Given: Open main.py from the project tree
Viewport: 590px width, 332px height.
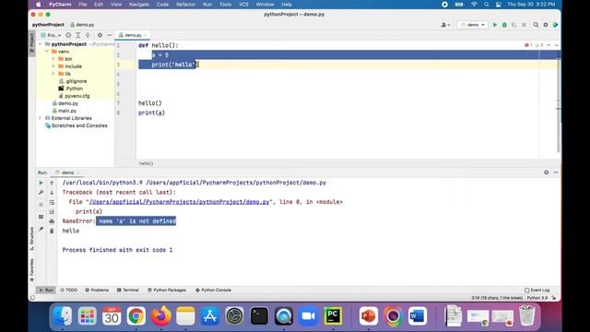Looking at the screenshot, I should (65, 111).
